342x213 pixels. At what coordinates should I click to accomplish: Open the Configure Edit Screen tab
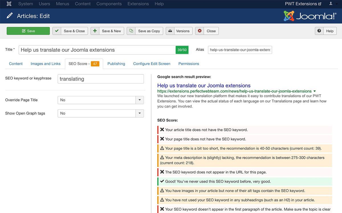coord(152,64)
